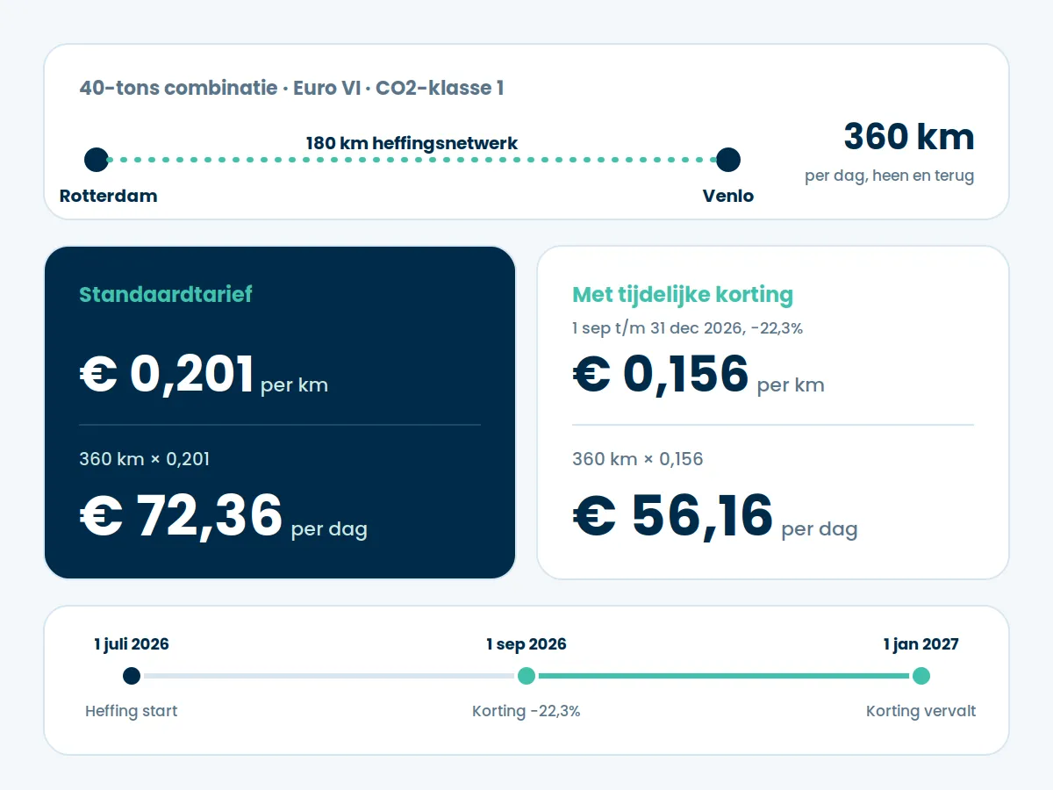This screenshot has width=1053, height=790.
Task: Click the "Venlo" city label
Action: click(x=728, y=196)
